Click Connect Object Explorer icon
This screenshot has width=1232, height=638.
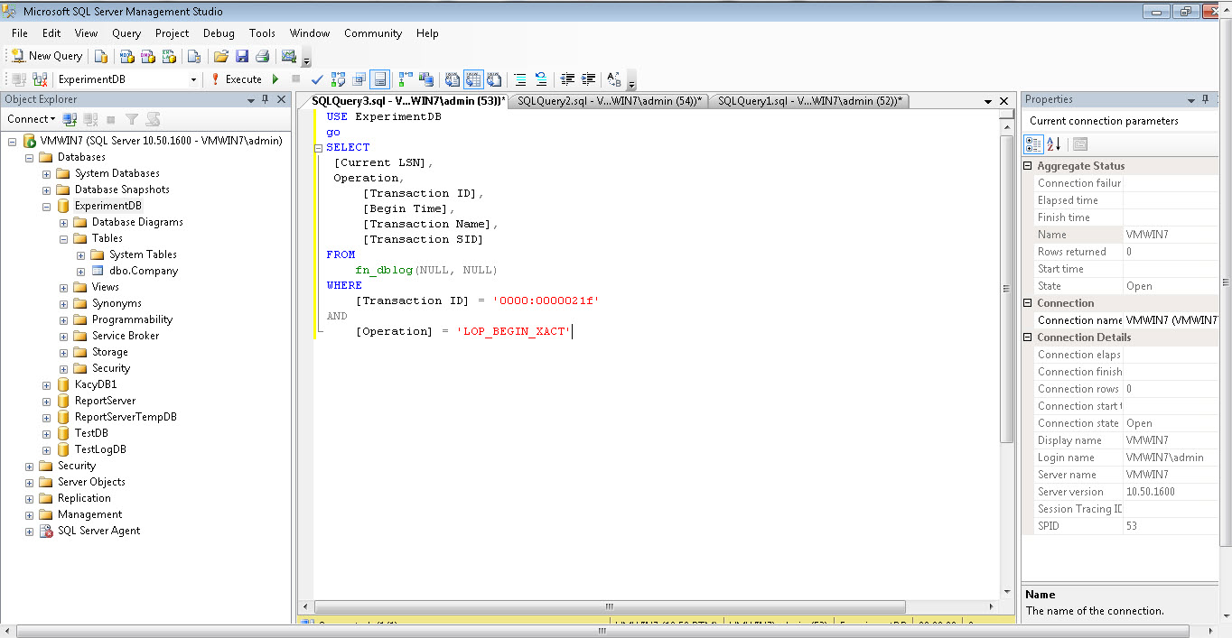(x=70, y=119)
